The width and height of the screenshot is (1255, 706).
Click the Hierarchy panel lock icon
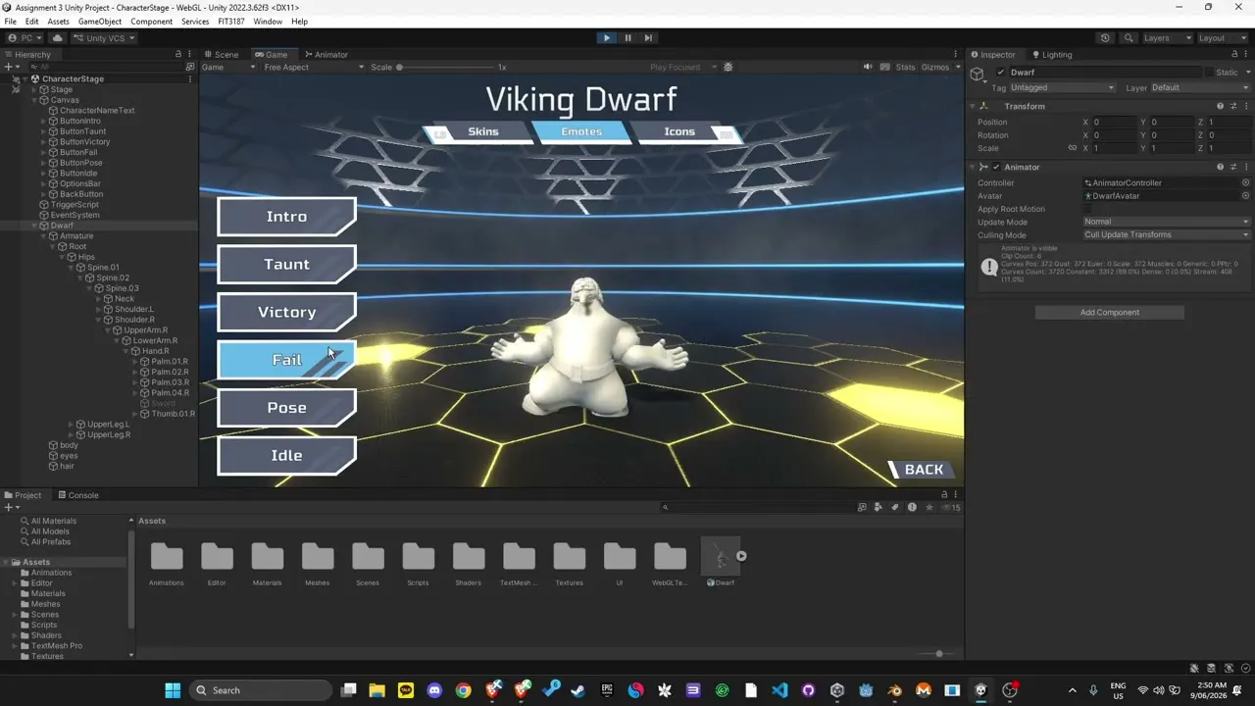(x=178, y=55)
